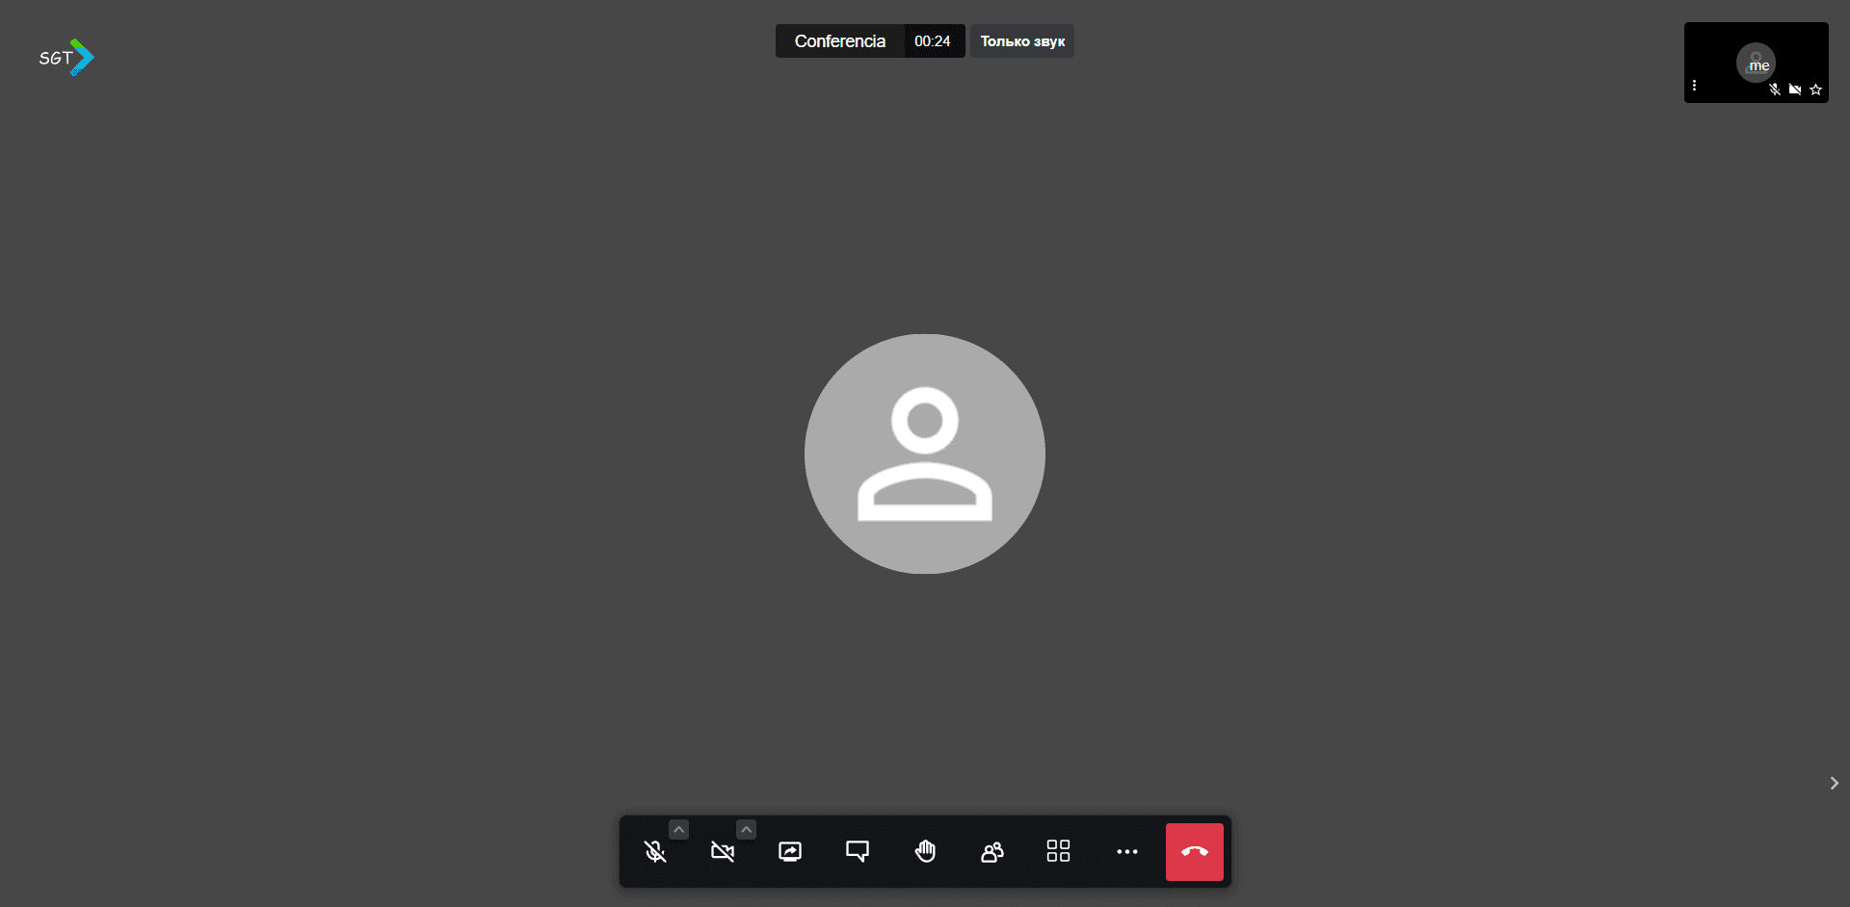Unmute the microphone in the toolbar

point(655,852)
